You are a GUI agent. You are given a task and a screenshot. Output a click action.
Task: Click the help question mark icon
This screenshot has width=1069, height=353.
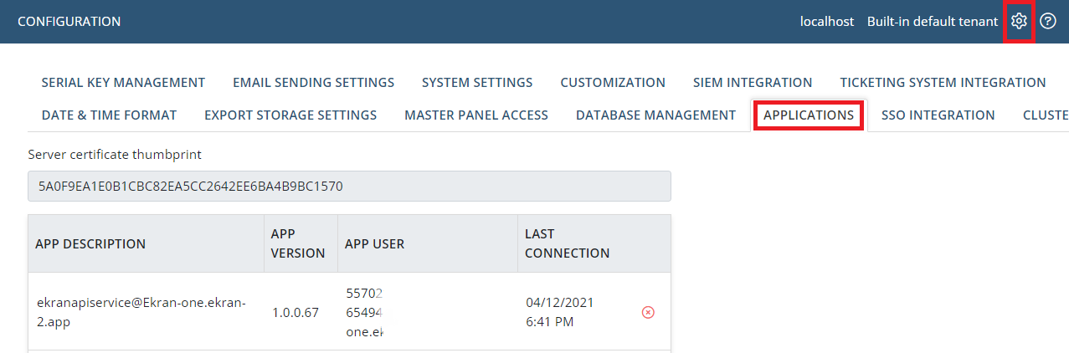(x=1047, y=21)
